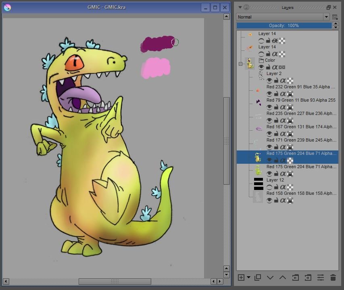
Task: Move the layer up with the chevron icon
Action: (x=283, y=278)
